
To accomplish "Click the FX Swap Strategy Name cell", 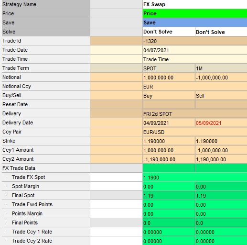I will tap(195, 4).
